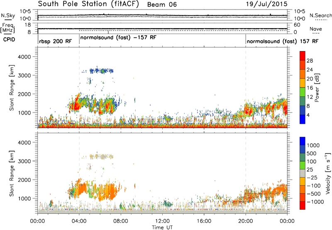Click the '28' tick on the Power scale

(x=310, y=61)
